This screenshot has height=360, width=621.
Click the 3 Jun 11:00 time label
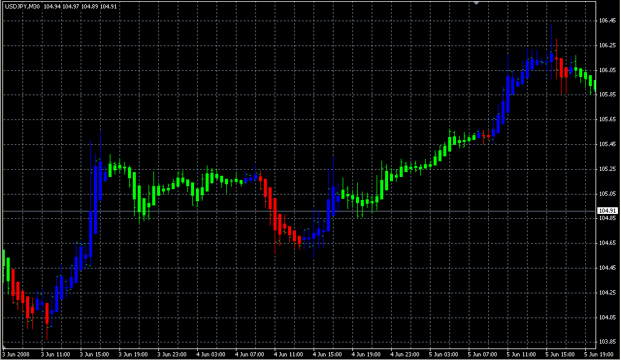point(55,355)
